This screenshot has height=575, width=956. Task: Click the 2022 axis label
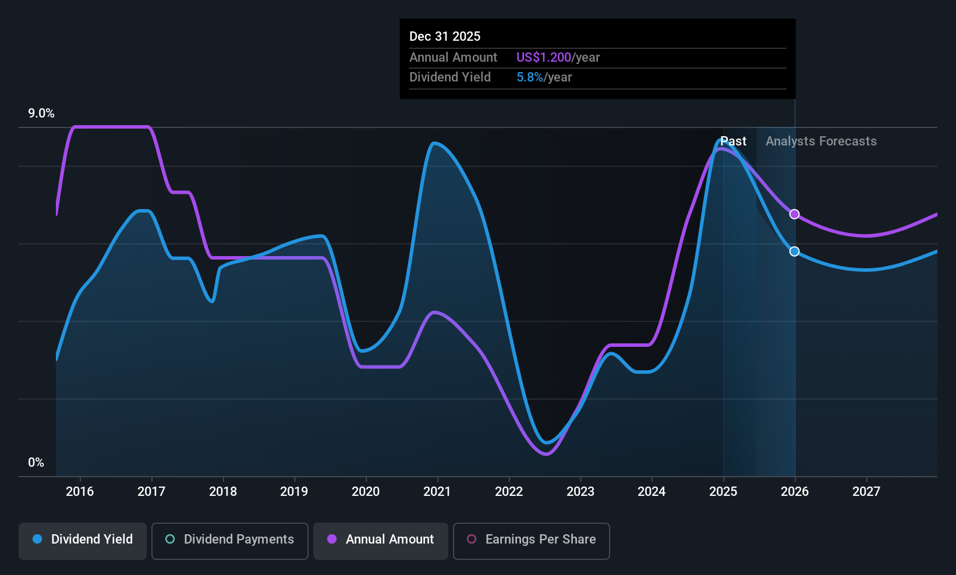coord(509,492)
